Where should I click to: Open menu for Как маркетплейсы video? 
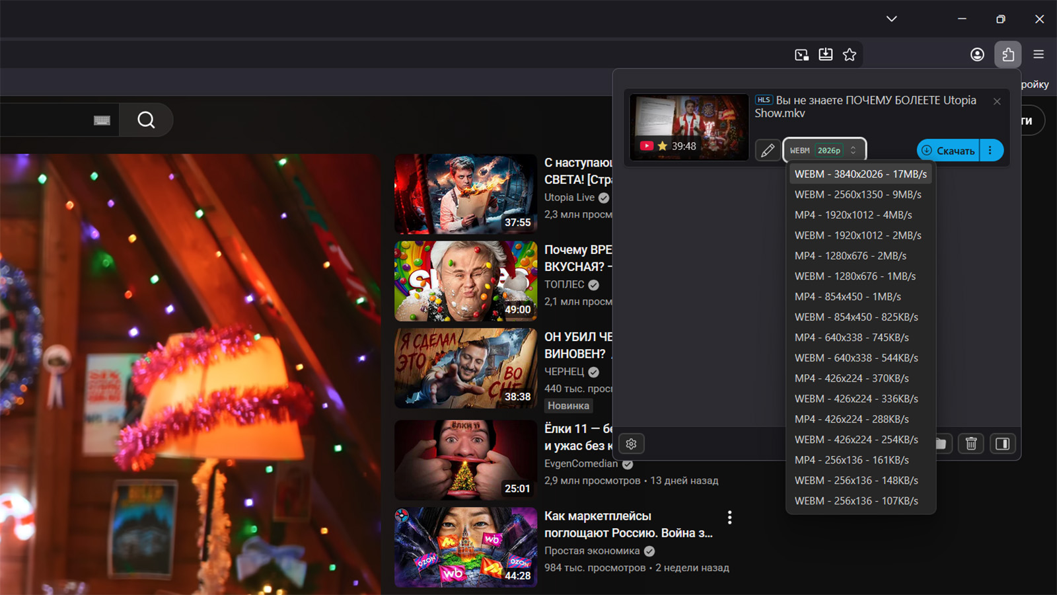click(x=729, y=517)
